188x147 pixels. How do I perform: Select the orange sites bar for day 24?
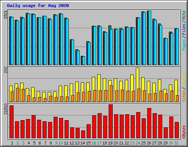[139, 95]
